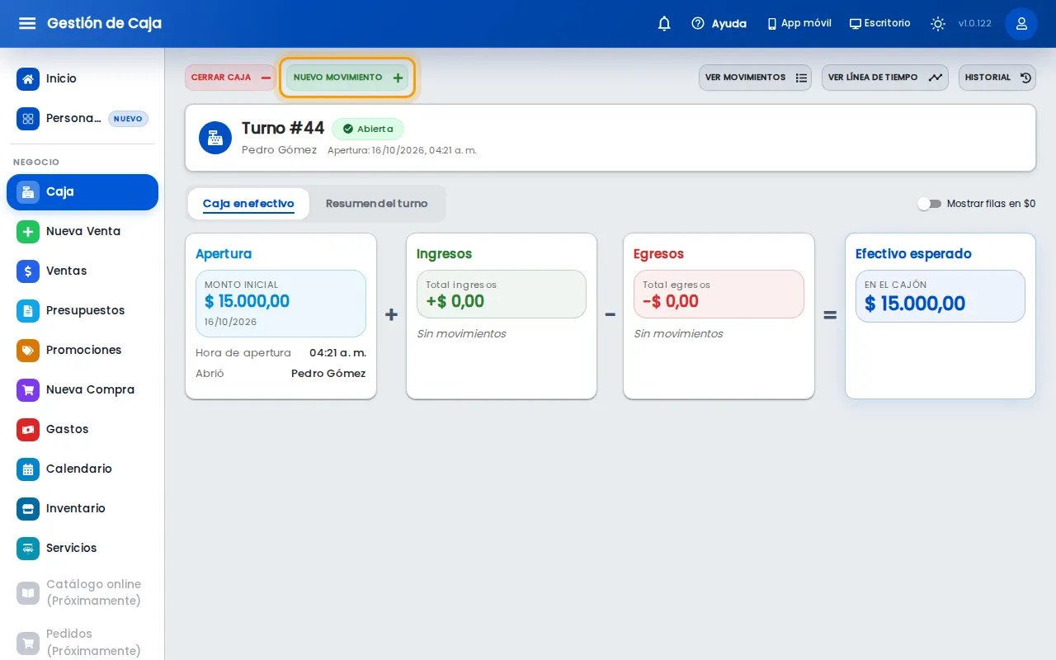Viewport: 1056px width, 660px height.
Task: Click the Total egresos -$ 0,00 box
Action: pyautogui.click(x=719, y=294)
